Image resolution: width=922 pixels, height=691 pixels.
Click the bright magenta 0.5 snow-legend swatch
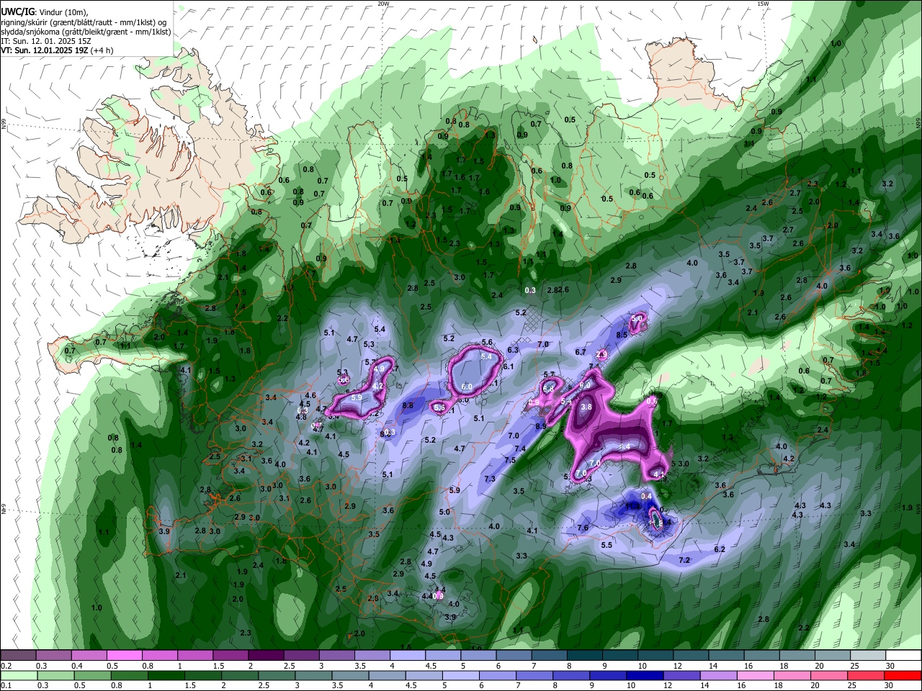pos(124,655)
